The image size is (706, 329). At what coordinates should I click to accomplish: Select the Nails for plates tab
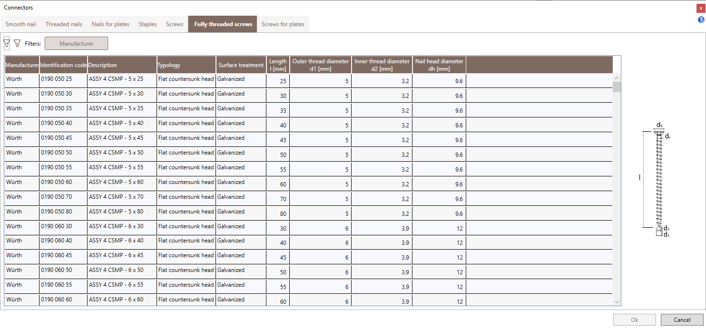tap(110, 24)
